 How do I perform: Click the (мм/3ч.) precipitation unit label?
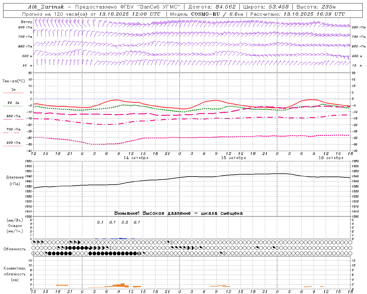pyautogui.click(x=15, y=220)
